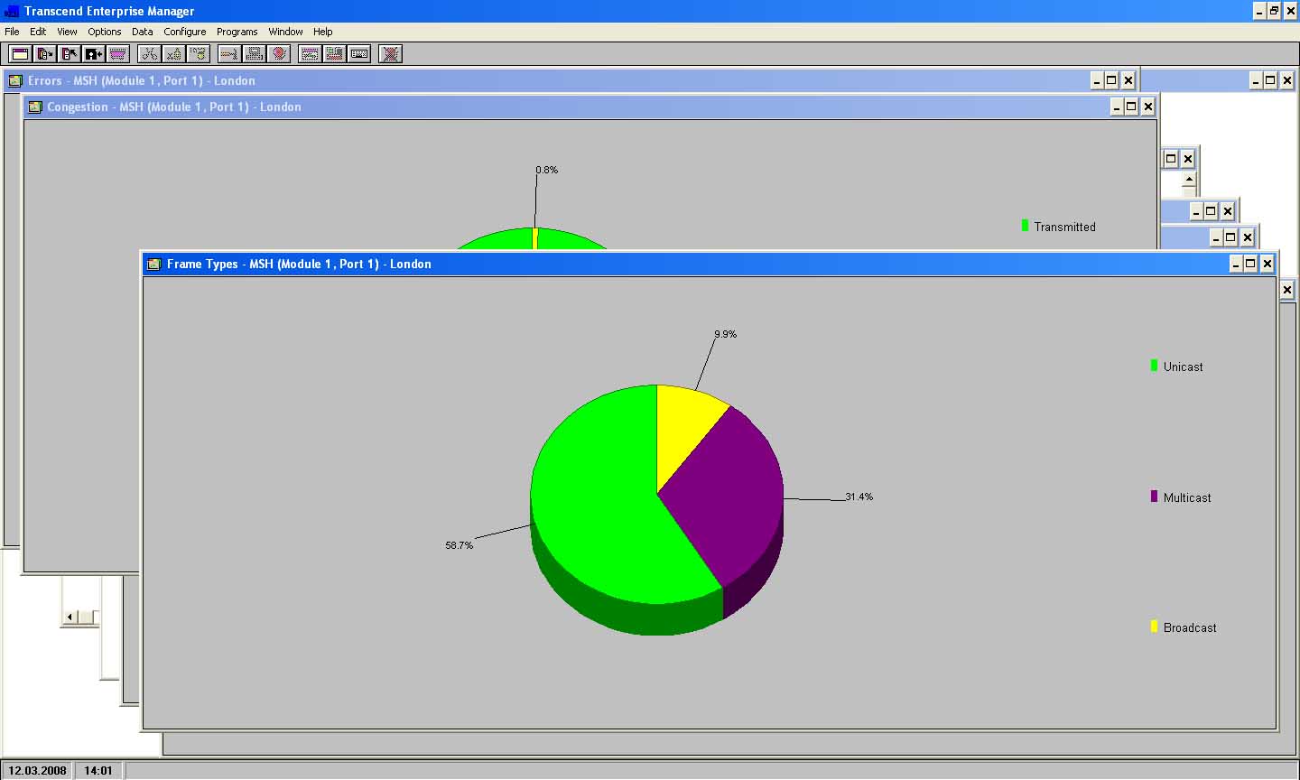Restore down the main application window
Viewport: 1300px width, 780px height.
pos(1275,11)
